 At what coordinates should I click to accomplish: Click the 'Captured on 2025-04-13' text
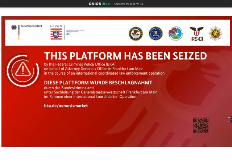[129, 4]
